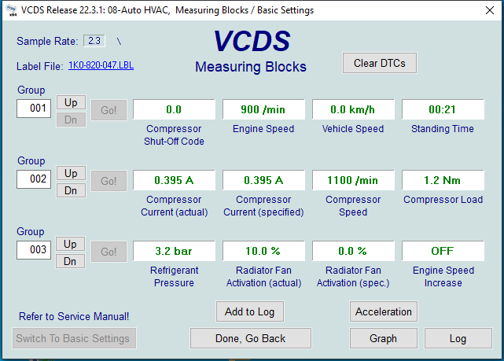Click the Clear DTCs button
Viewport: 504px width, 361px height.
(x=379, y=63)
